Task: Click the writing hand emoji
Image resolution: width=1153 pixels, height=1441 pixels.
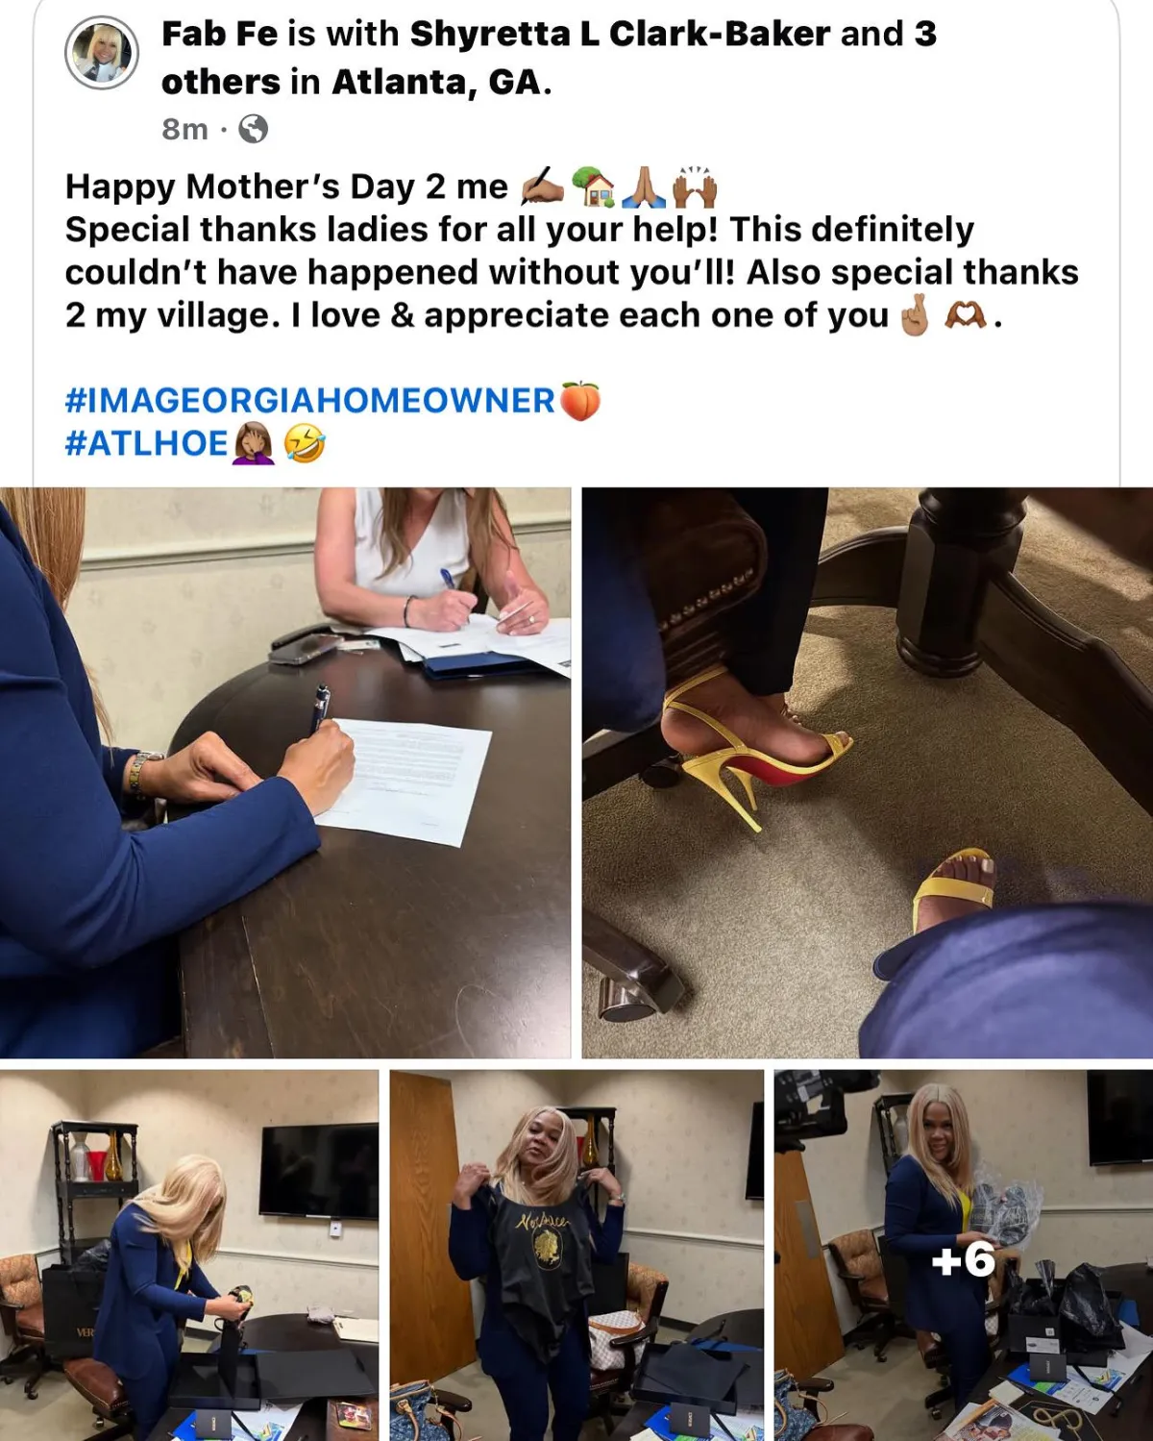Action: [x=542, y=186]
